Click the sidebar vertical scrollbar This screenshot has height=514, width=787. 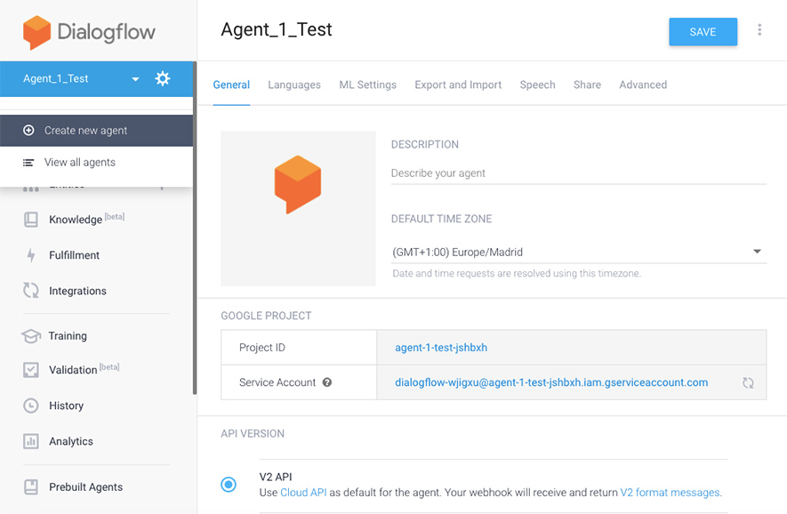pyautogui.click(x=195, y=229)
